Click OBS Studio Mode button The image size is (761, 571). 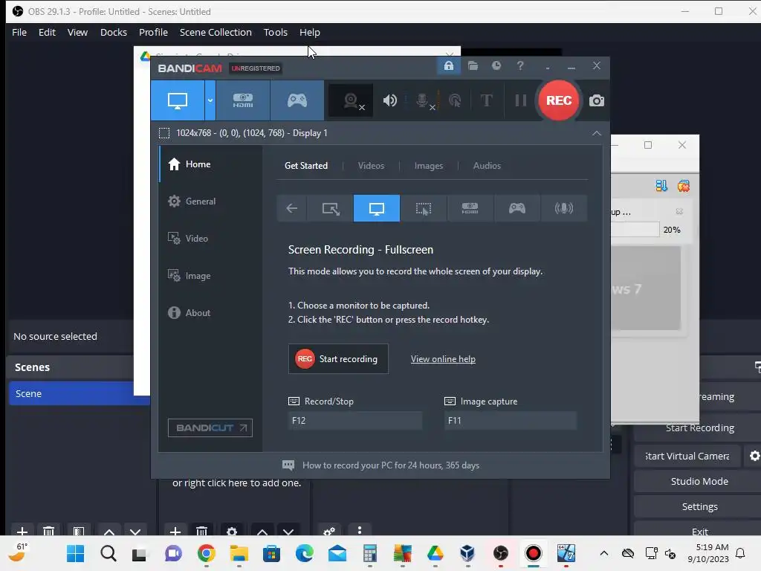[699, 481]
